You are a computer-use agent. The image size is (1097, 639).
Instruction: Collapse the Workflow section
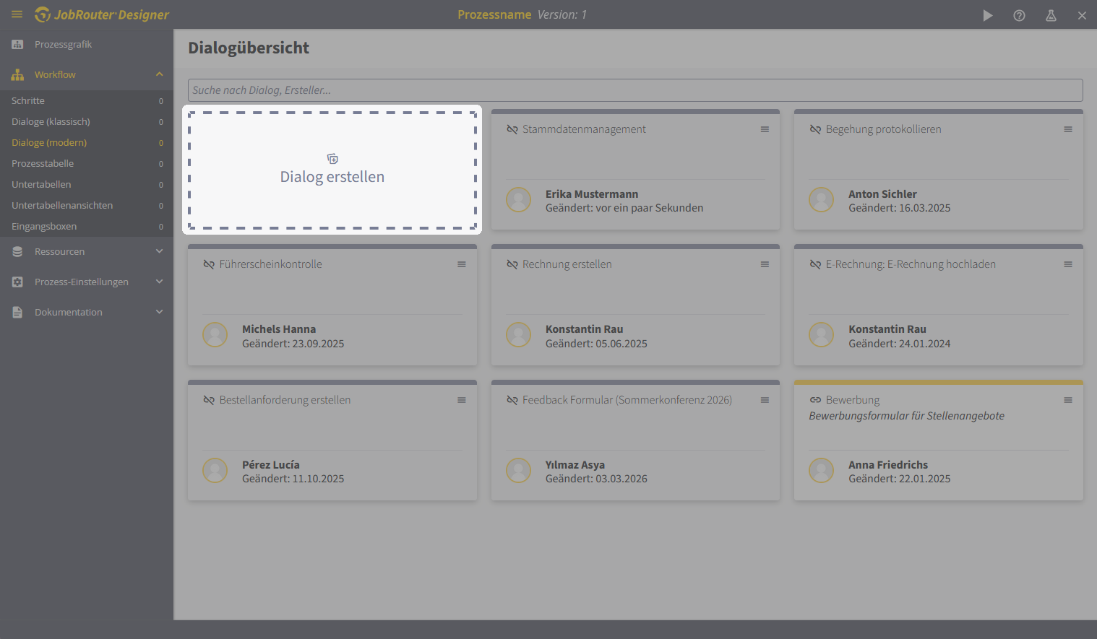click(159, 74)
